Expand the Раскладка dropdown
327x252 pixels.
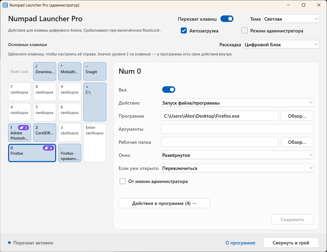point(281,44)
